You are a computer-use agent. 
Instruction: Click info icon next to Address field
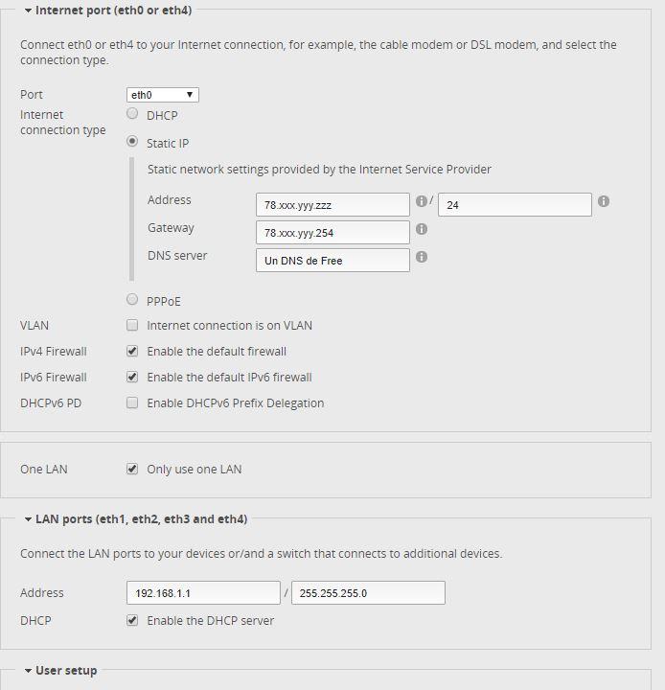click(x=421, y=202)
